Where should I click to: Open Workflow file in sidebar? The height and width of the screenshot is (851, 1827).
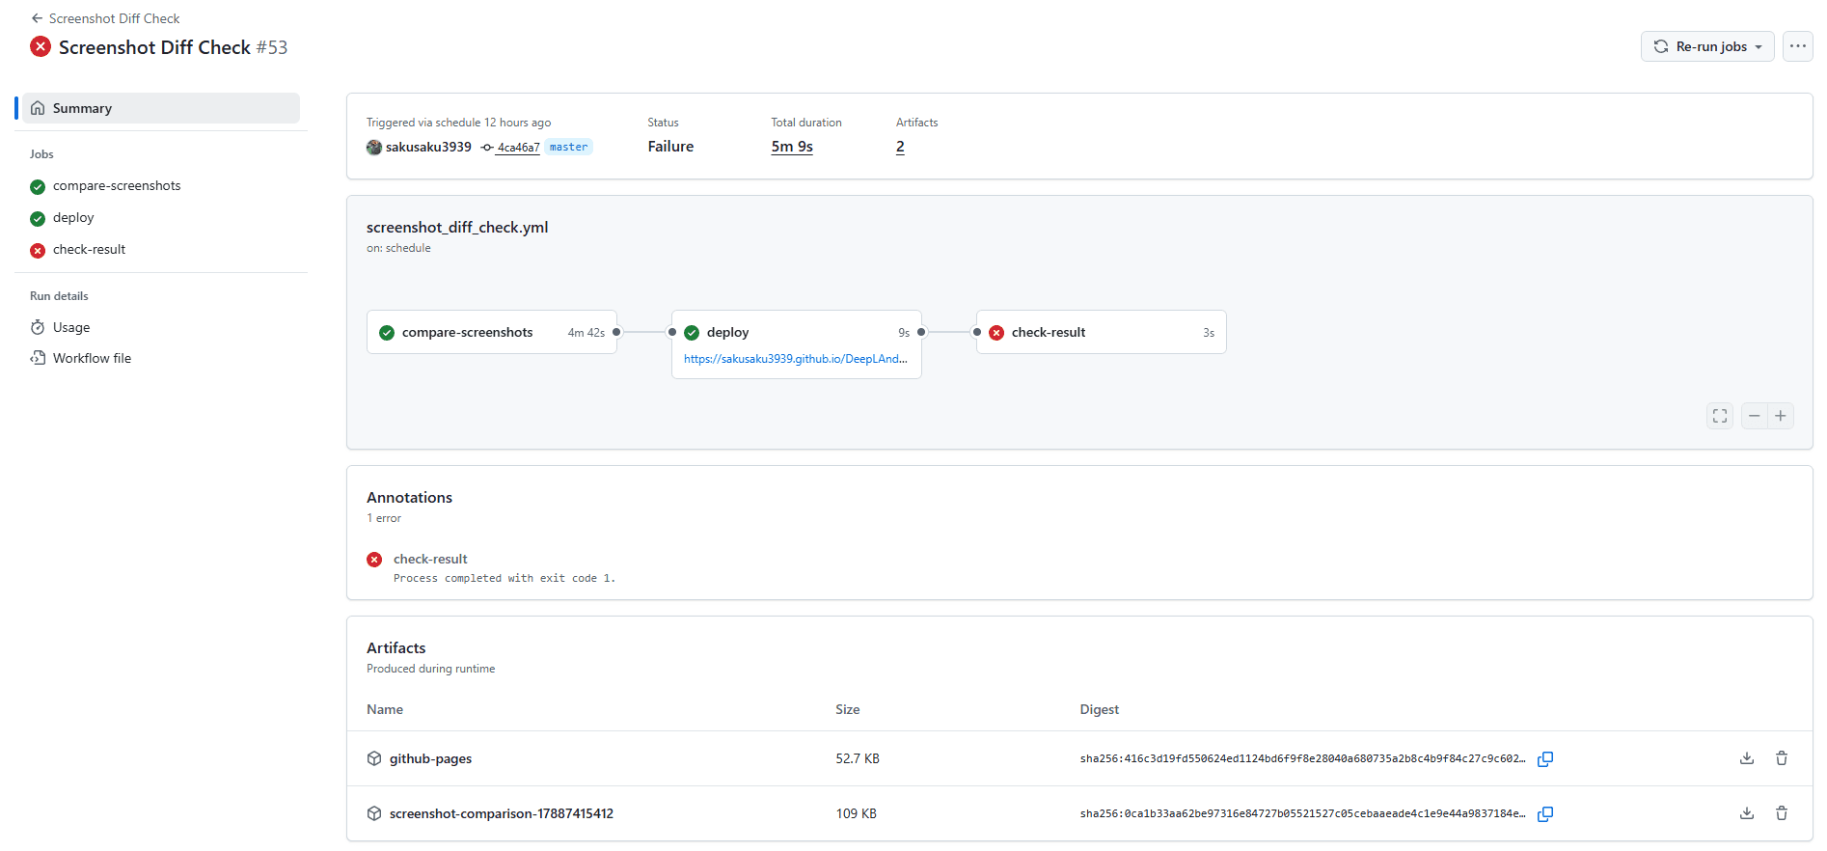[92, 359]
